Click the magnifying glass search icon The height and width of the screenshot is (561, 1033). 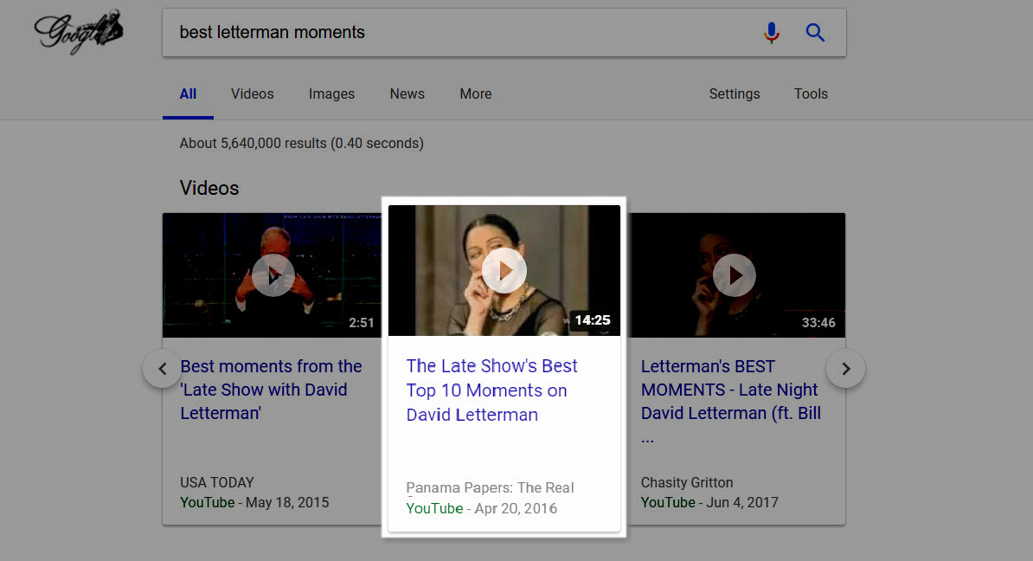coord(815,33)
